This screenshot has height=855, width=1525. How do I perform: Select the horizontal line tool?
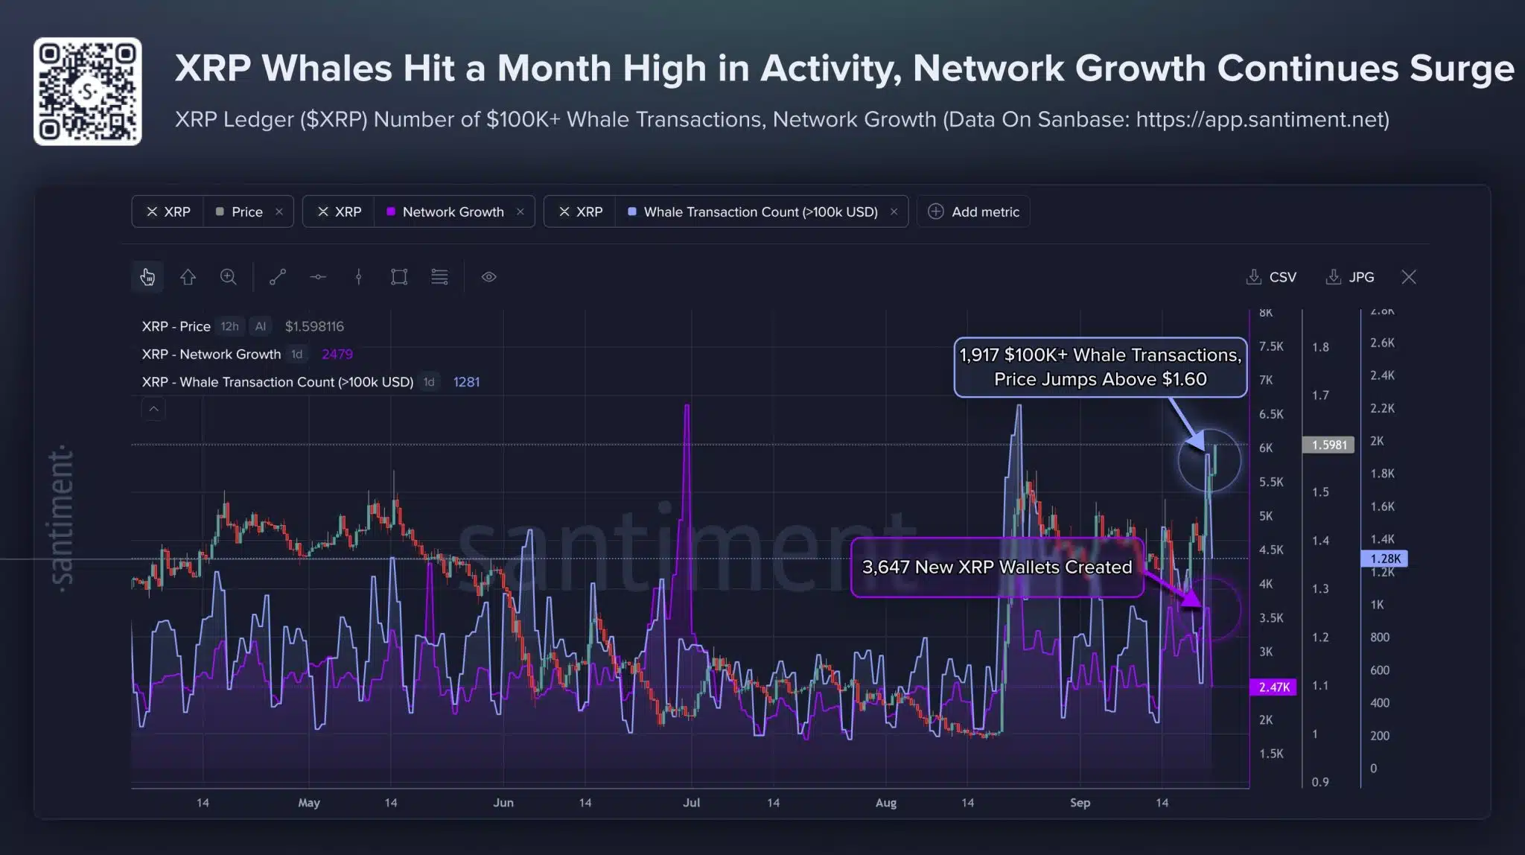coord(318,277)
